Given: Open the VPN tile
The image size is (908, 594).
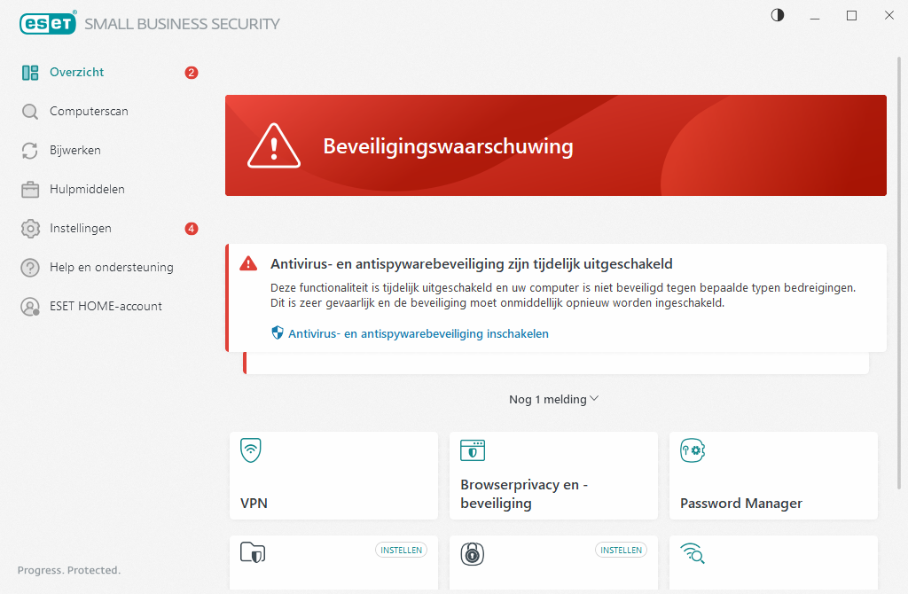Looking at the screenshot, I should [x=333, y=475].
